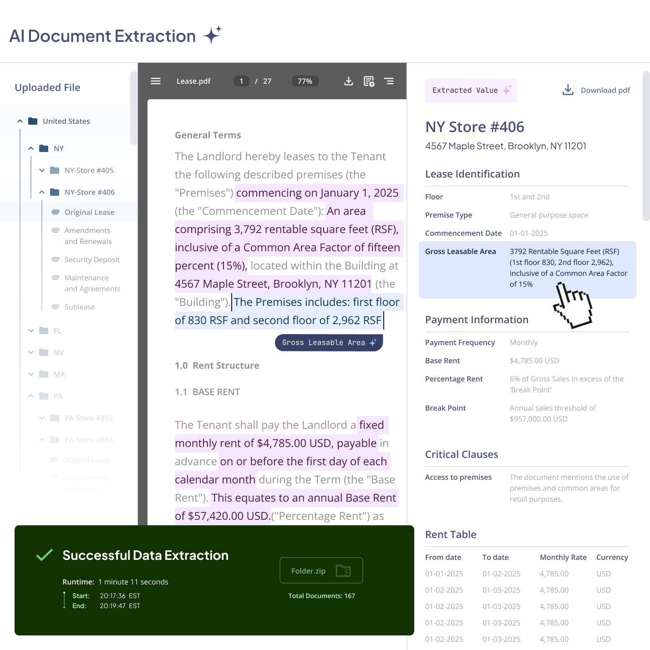650x650 pixels.
Task: Click the page number field showing 1
Action: point(241,81)
